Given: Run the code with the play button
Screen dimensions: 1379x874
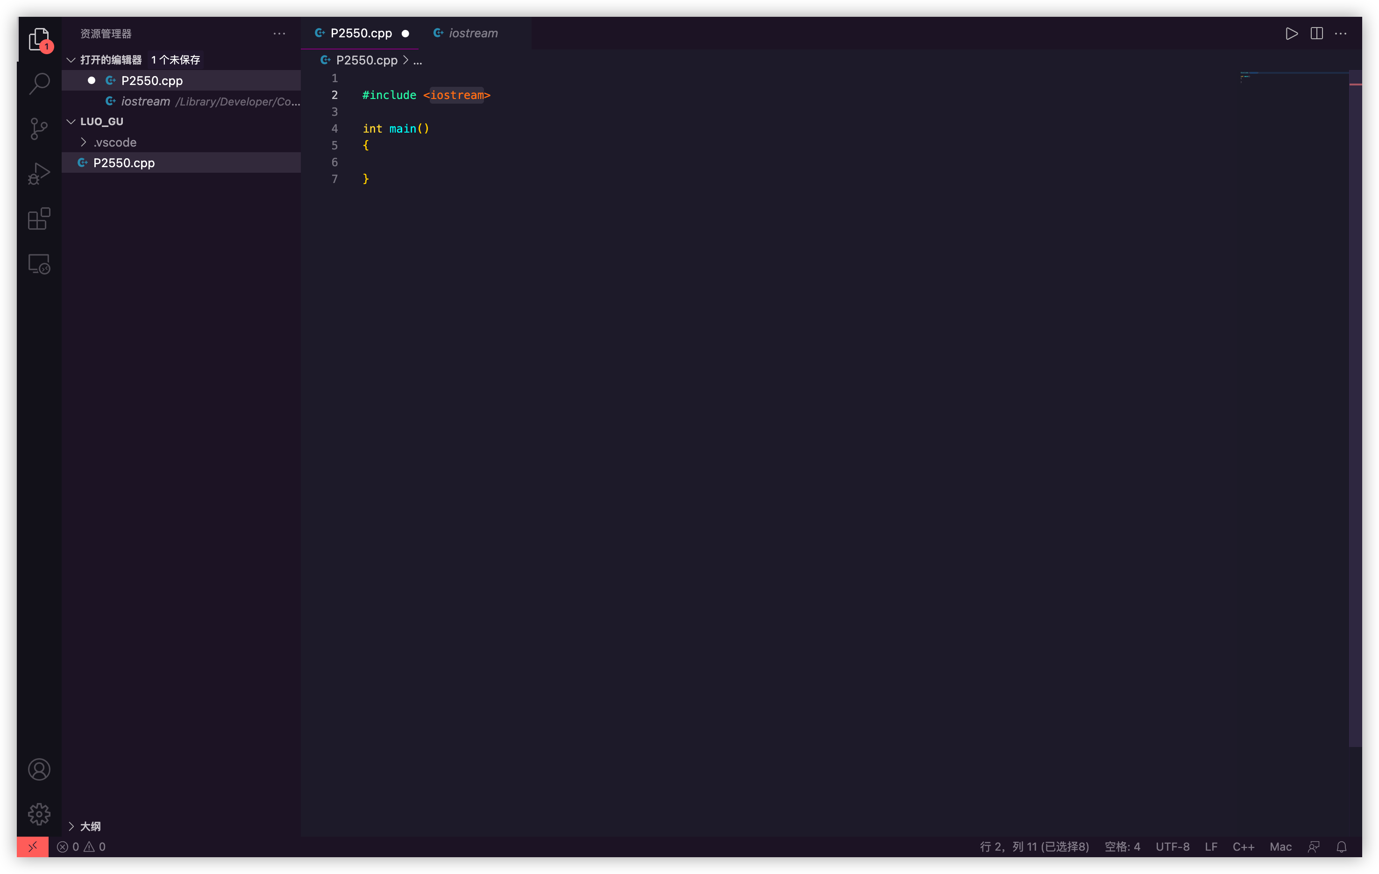Looking at the screenshot, I should [x=1291, y=33].
